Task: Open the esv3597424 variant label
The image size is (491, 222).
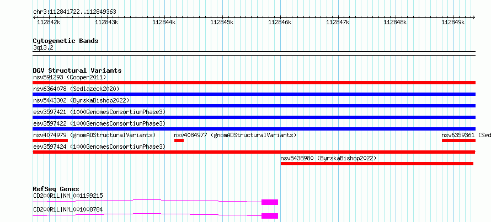Action: click(99, 147)
